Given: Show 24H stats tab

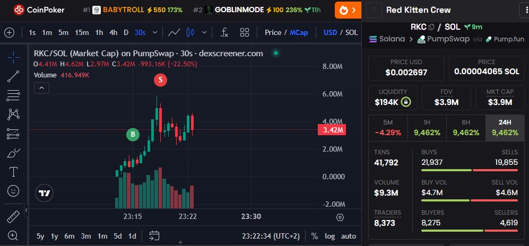Looking at the screenshot, I should (505, 128).
